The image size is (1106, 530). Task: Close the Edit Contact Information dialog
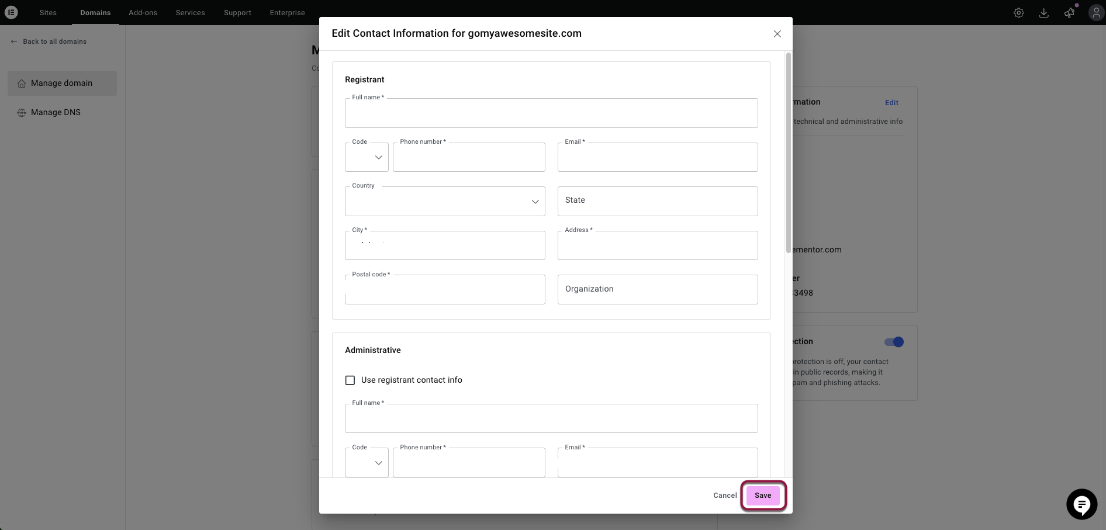tap(777, 34)
